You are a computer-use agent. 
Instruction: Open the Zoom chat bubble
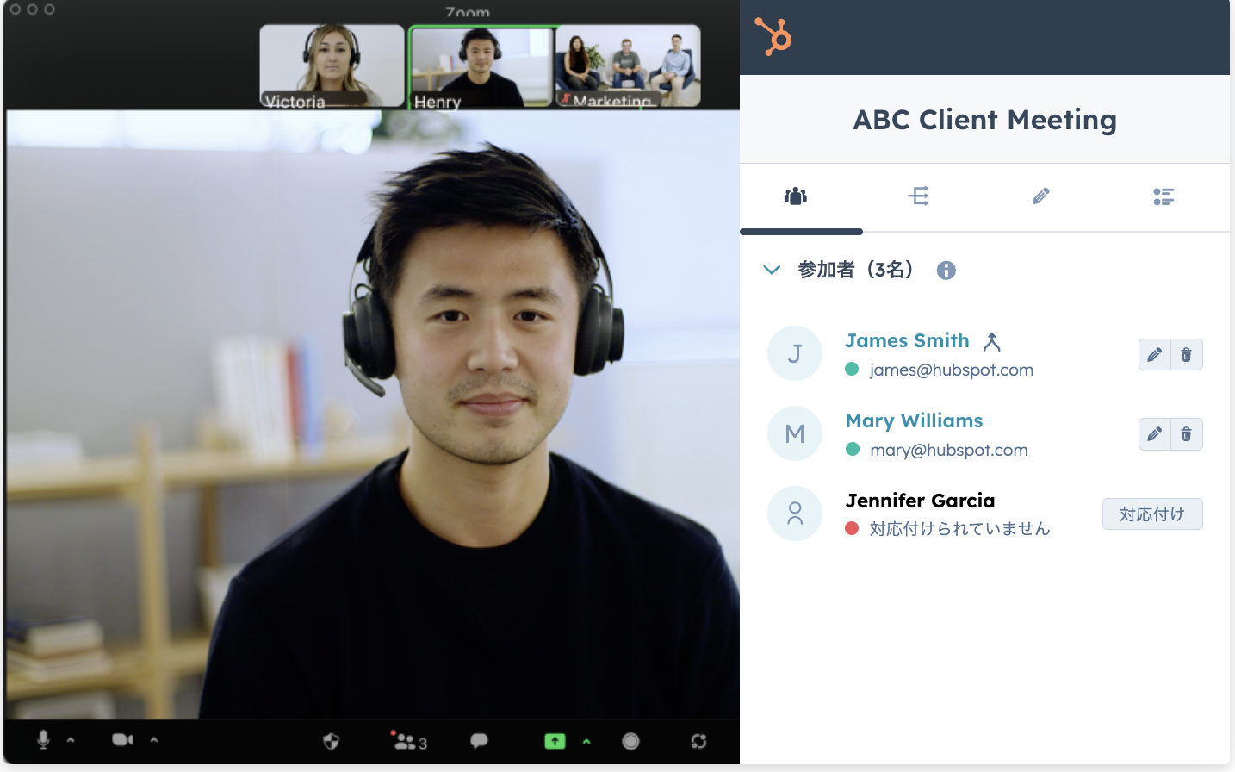click(479, 741)
